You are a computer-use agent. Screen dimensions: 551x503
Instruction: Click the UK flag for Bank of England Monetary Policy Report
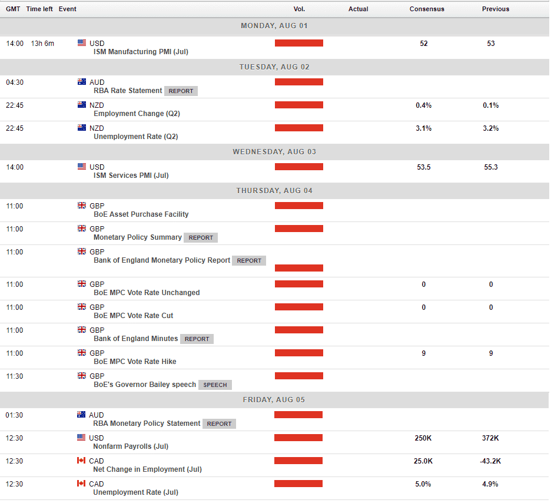(81, 251)
